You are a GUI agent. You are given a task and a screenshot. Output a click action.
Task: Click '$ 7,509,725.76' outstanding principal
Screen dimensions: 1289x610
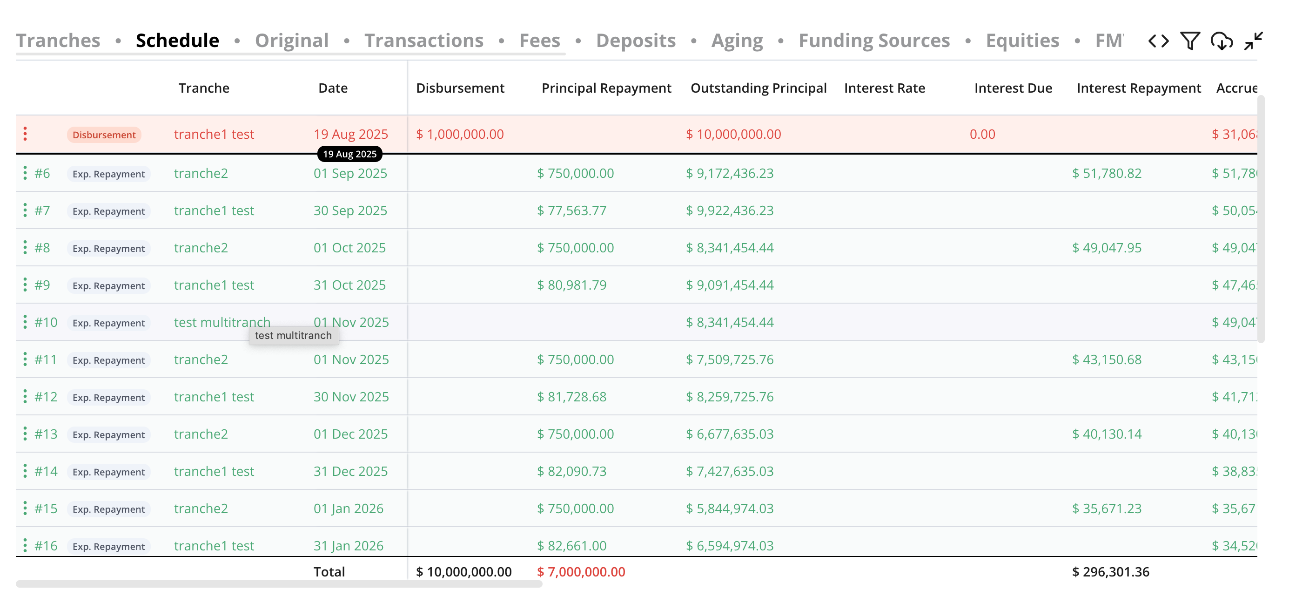click(x=730, y=359)
